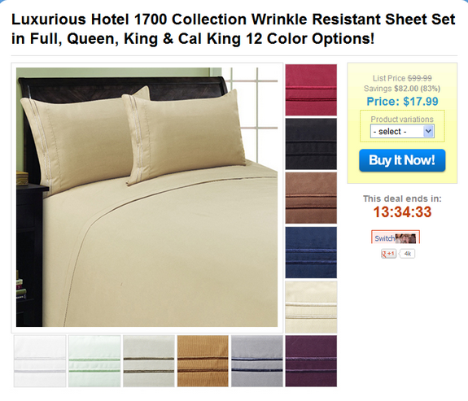The height and width of the screenshot is (401, 468).
Task: Select the mint green striped swatch
Action: pos(94,361)
